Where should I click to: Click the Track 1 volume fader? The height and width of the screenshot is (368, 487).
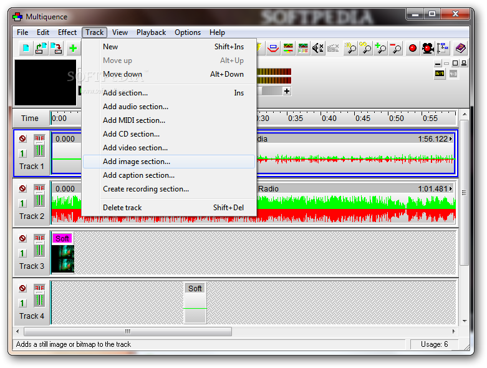[39, 146]
